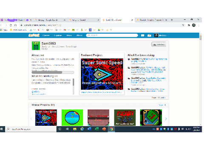204x153 pixels.
Task: Open the Ideas page
Action: pyautogui.click(x=69, y=35)
